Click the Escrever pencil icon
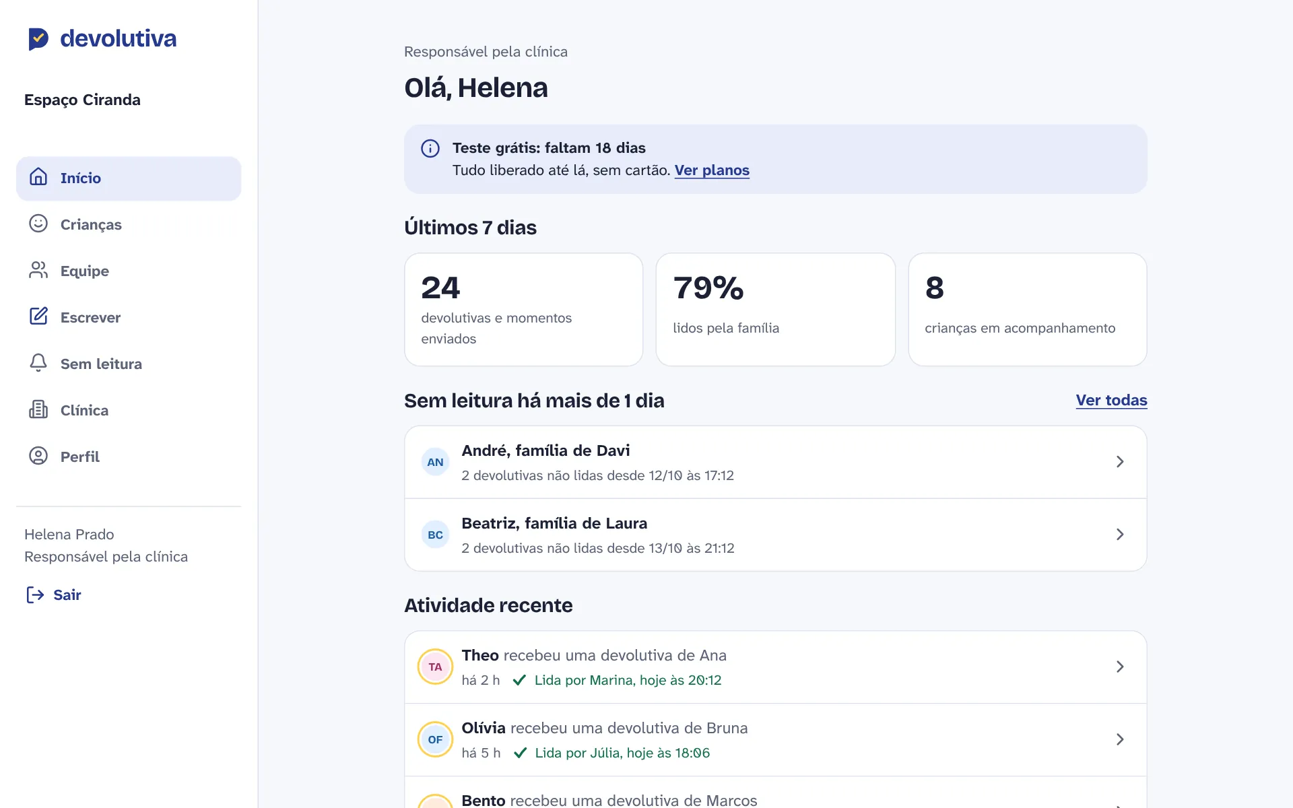Screen dimensions: 1293x808 38,316
